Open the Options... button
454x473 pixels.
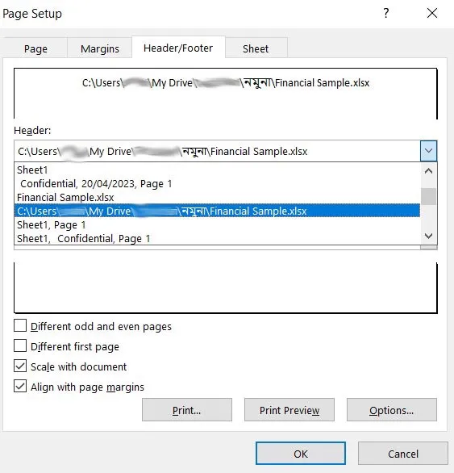392,410
